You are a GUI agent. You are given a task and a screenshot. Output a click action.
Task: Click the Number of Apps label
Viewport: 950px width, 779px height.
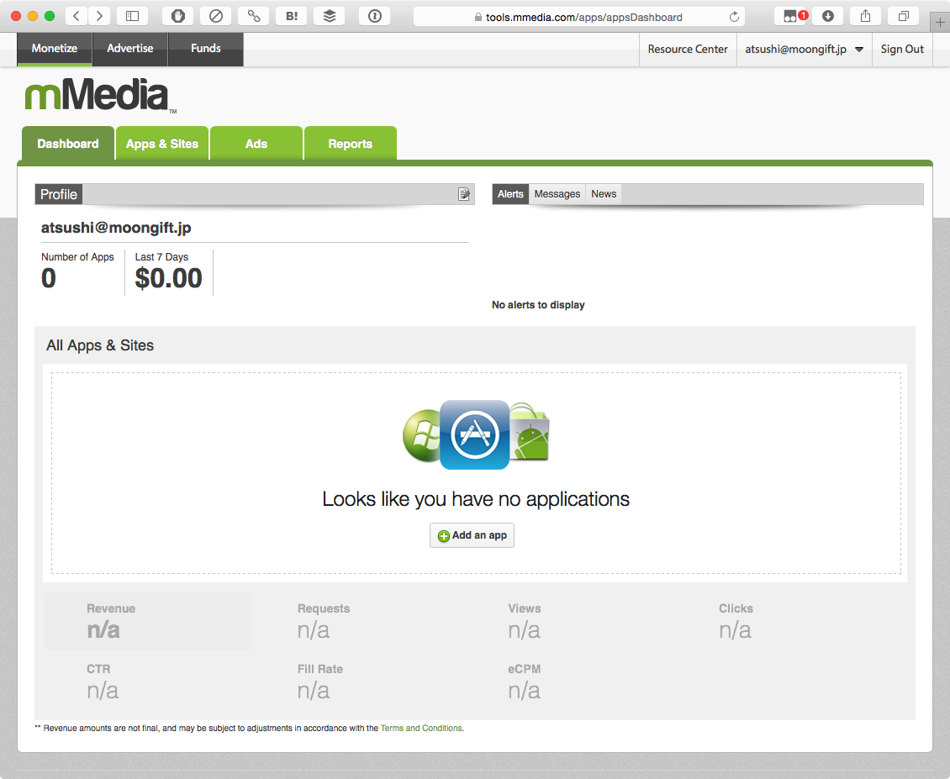[77, 257]
